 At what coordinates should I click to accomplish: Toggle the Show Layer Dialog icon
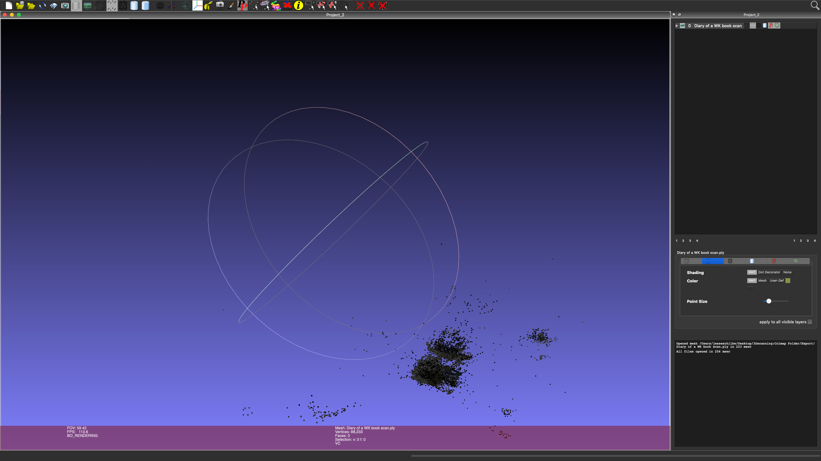tap(76, 5)
